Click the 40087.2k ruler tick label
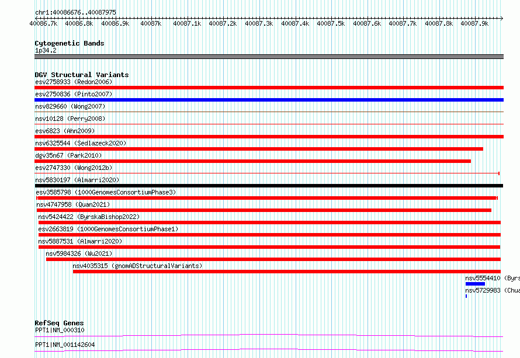Screen dimensions: 520x358 click(x=223, y=24)
